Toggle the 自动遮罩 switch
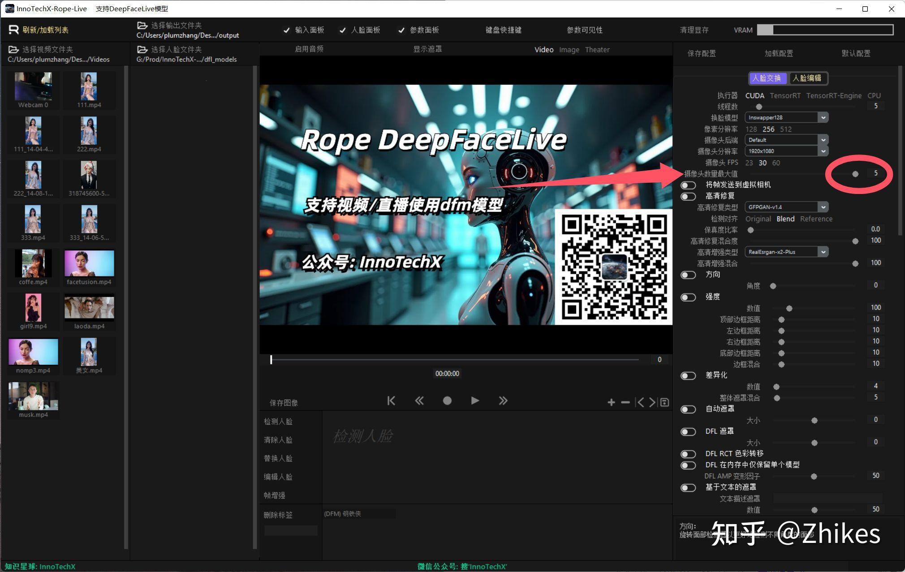The image size is (905, 572). click(x=688, y=409)
